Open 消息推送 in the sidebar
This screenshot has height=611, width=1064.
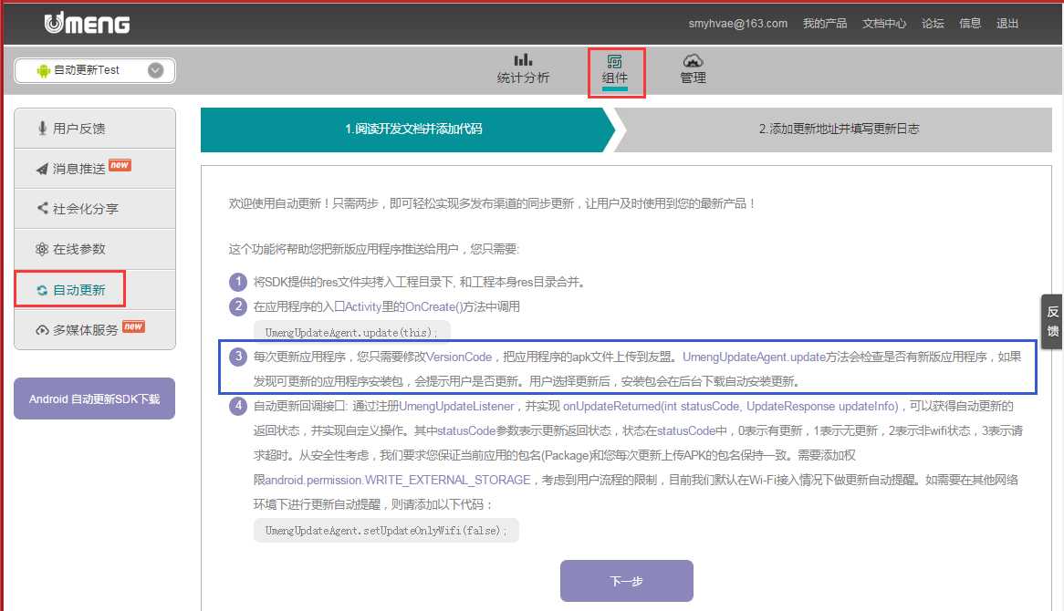(95, 168)
